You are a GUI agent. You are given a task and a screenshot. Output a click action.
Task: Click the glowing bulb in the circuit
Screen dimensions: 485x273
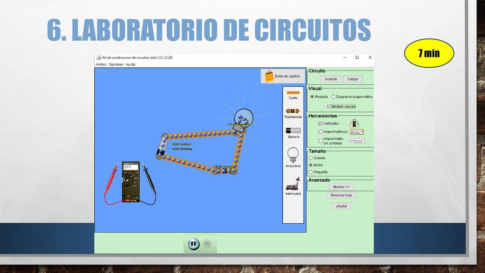tap(243, 118)
